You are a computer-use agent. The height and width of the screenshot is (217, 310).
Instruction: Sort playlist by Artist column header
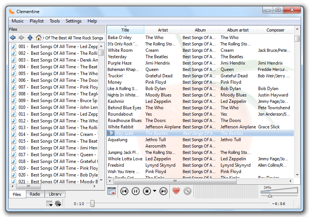(x=163, y=30)
